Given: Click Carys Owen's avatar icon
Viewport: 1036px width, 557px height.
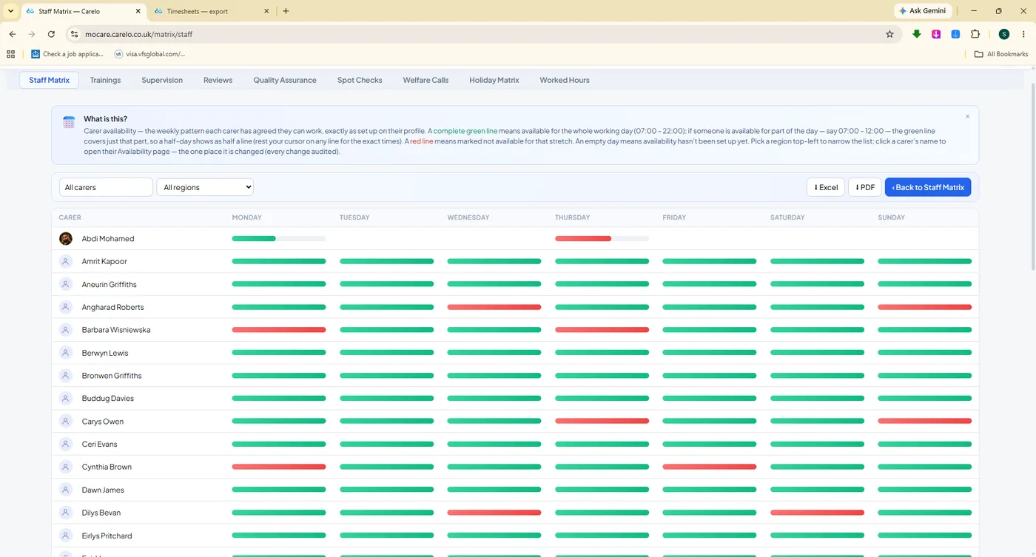Looking at the screenshot, I should click(x=66, y=422).
